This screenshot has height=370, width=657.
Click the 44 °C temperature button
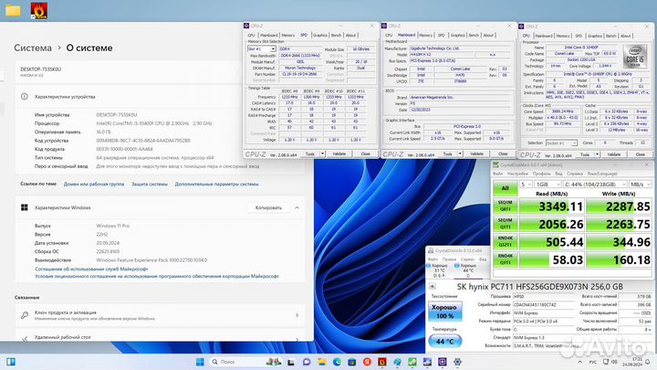tap(445, 341)
